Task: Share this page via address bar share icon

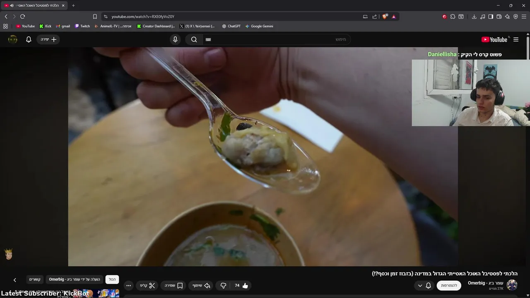Action: coord(375,17)
